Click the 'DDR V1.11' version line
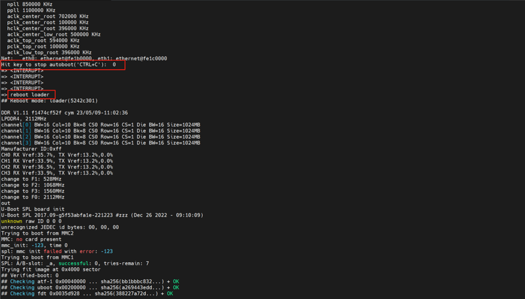The width and height of the screenshot is (525, 299). (64, 113)
